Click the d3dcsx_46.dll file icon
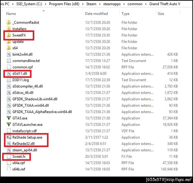This screenshot has height=183, width=193. coord(9,93)
